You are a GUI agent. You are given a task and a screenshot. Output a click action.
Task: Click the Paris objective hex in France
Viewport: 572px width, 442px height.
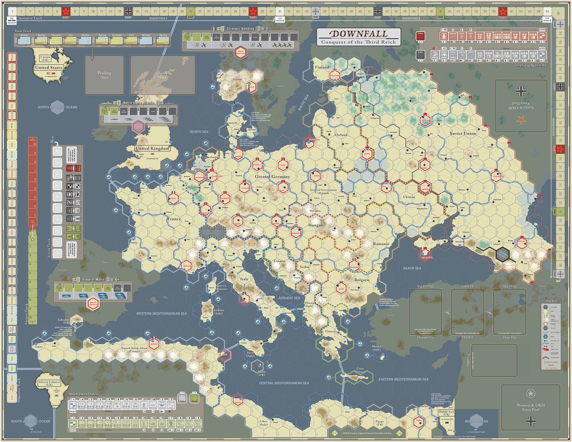click(173, 199)
